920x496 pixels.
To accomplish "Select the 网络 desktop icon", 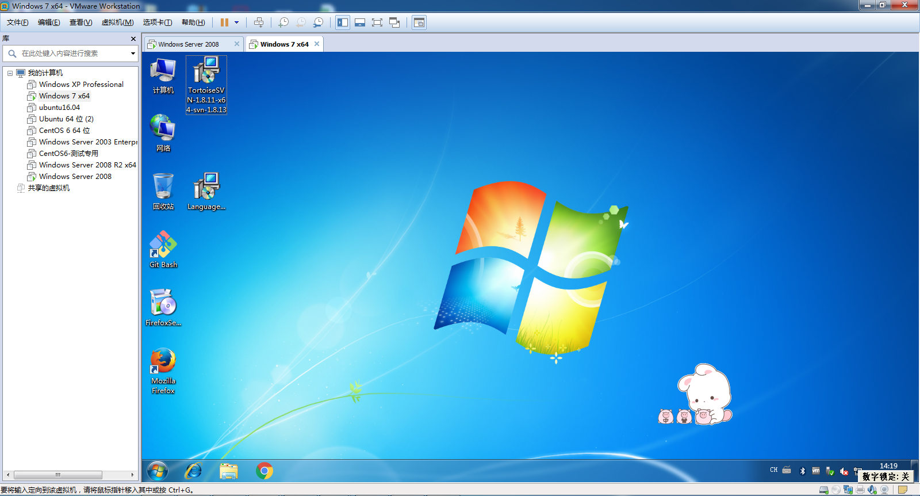I will [x=163, y=133].
